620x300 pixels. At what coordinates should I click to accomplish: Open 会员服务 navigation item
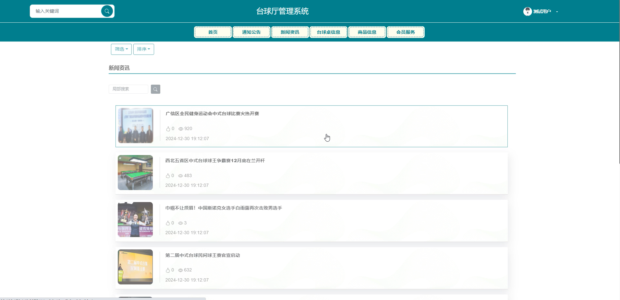tap(406, 32)
